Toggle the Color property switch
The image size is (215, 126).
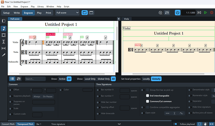click(61, 90)
